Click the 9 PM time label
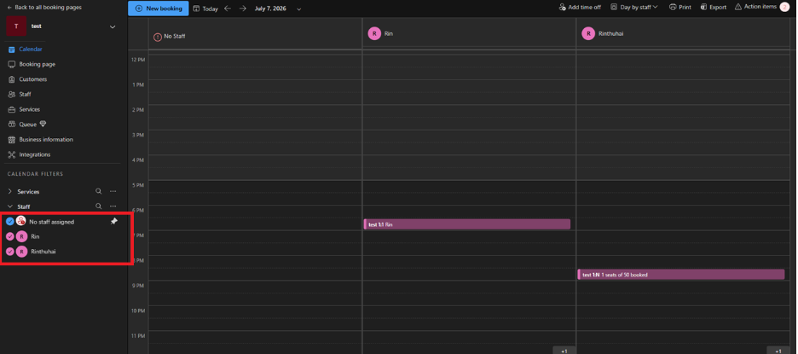Viewport: 798px width, 354px height. [x=138, y=286]
